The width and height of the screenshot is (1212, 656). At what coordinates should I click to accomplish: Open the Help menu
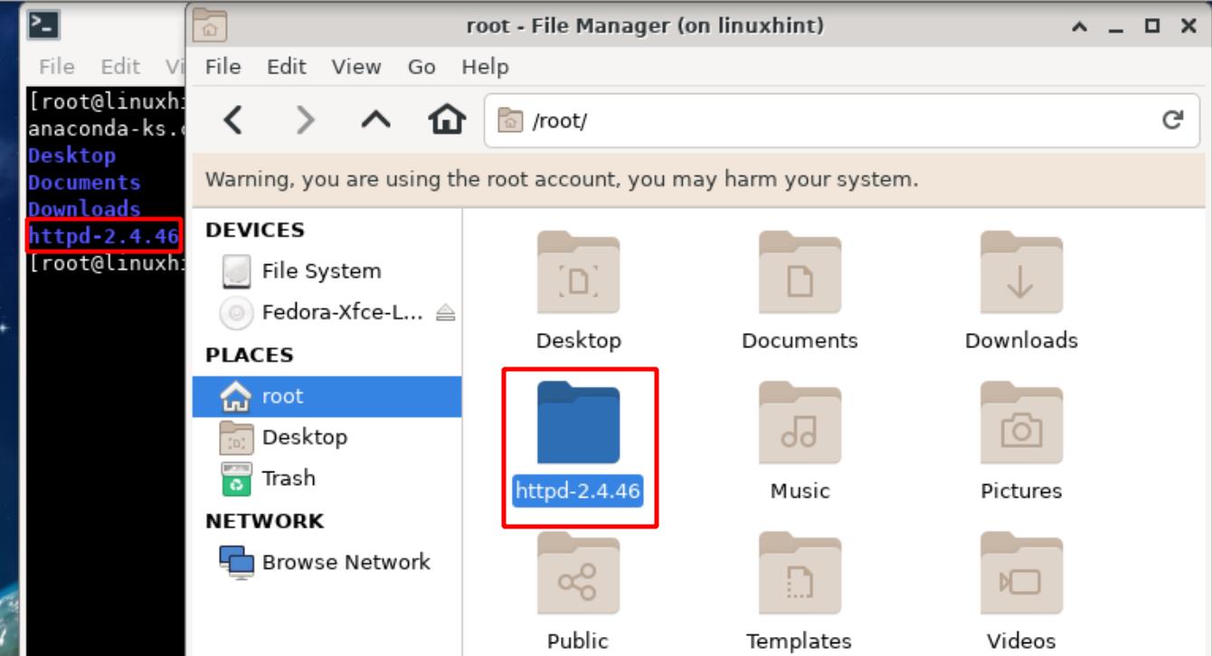click(x=485, y=67)
